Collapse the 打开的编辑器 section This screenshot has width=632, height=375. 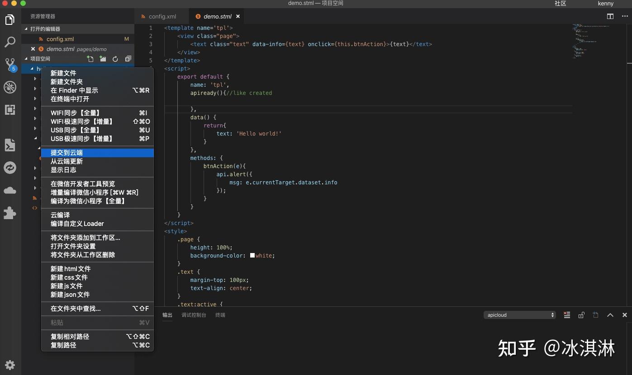pyautogui.click(x=26, y=29)
